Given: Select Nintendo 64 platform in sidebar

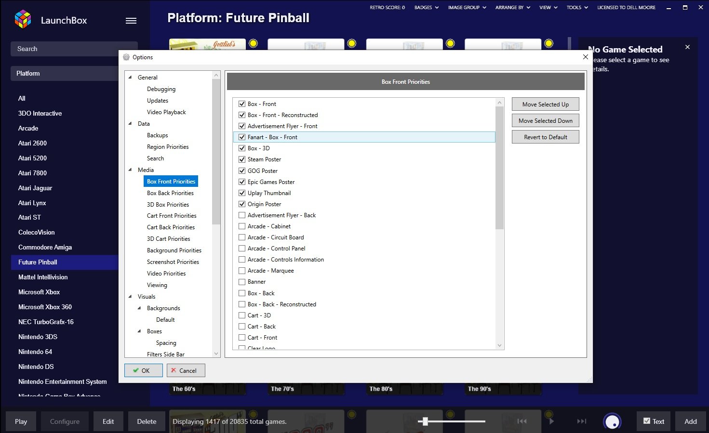Looking at the screenshot, I should [35, 352].
